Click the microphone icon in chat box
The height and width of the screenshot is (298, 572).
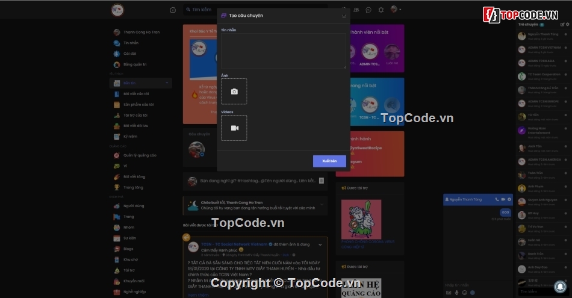[x=456, y=293]
